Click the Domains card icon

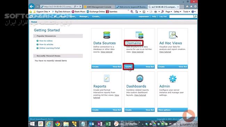click(139, 35)
